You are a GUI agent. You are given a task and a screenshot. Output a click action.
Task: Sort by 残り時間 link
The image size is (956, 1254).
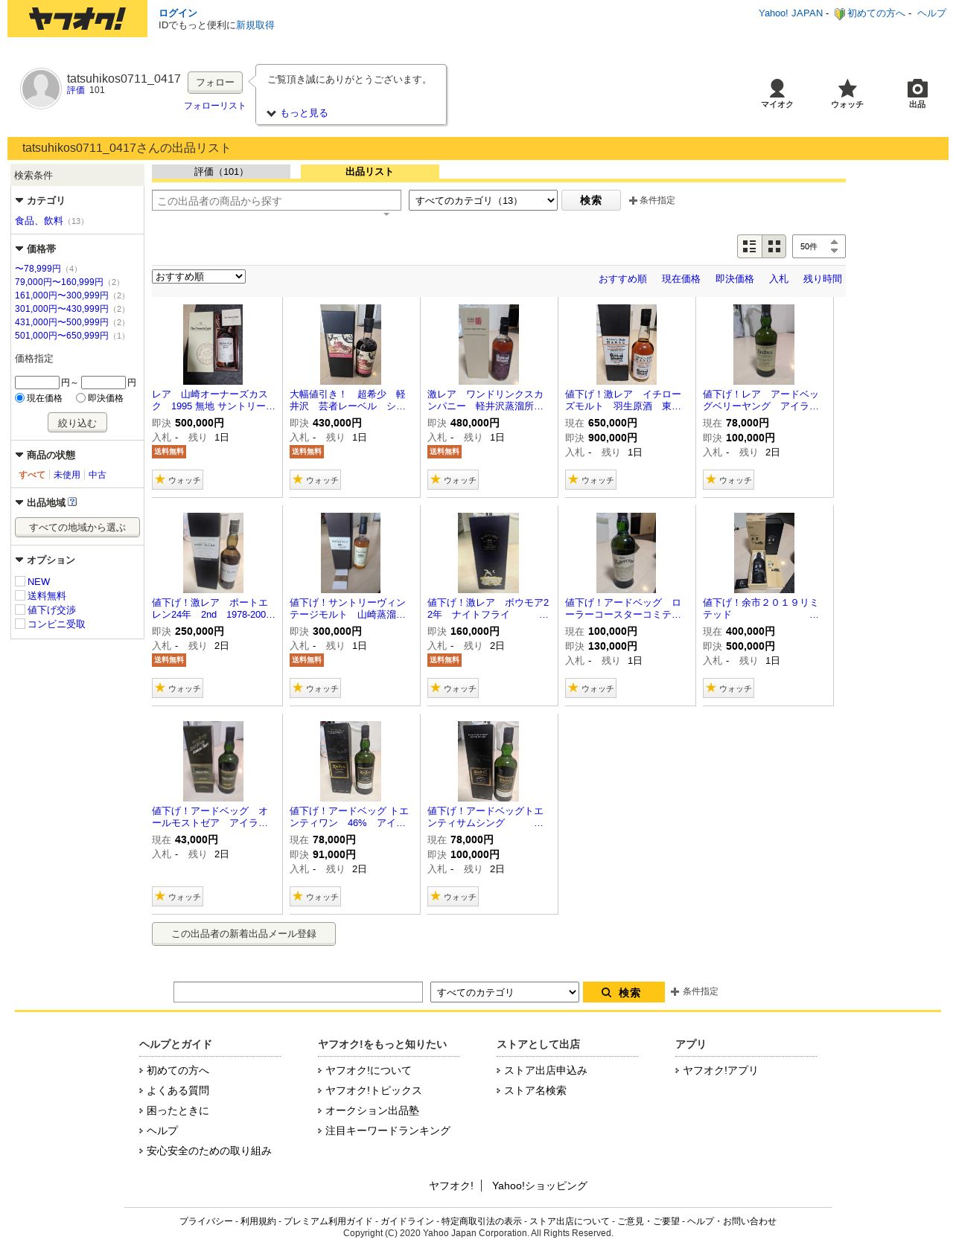click(x=823, y=279)
